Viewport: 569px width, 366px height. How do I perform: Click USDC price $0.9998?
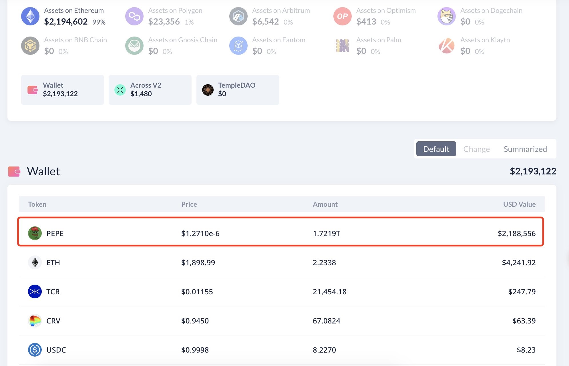(195, 350)
